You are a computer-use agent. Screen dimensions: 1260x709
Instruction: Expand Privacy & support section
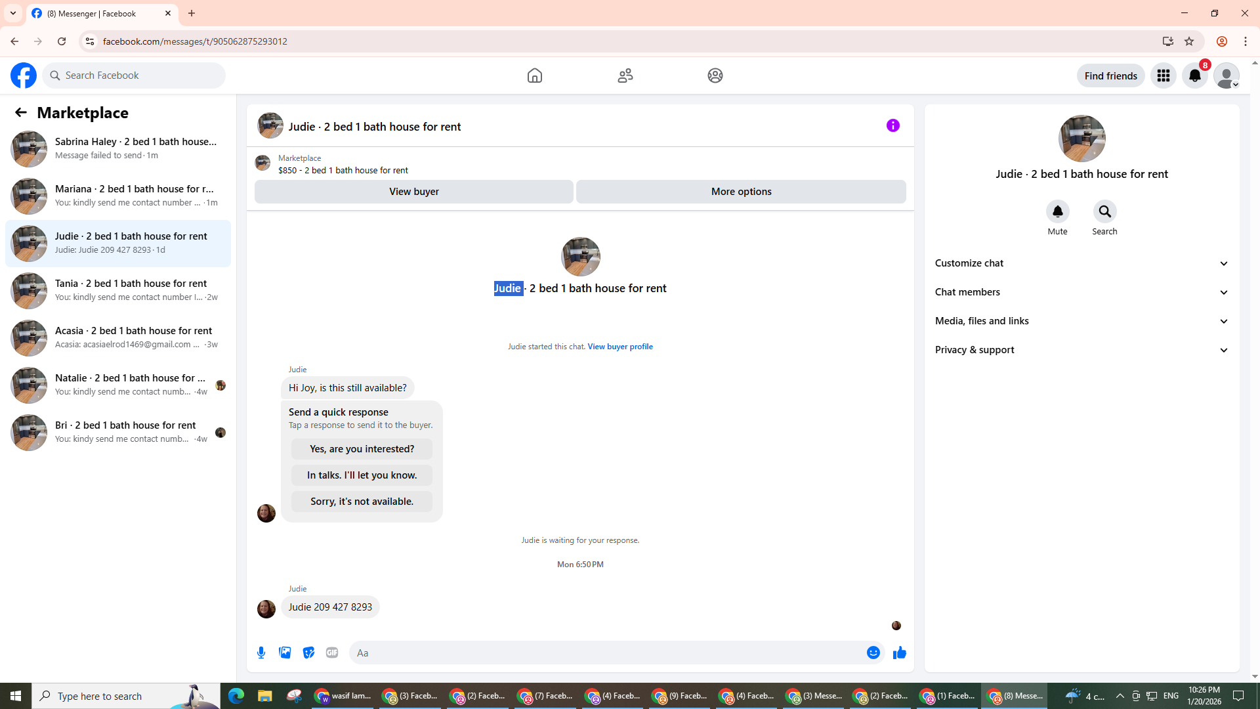pyautogui.click(x=1082, y=350)
